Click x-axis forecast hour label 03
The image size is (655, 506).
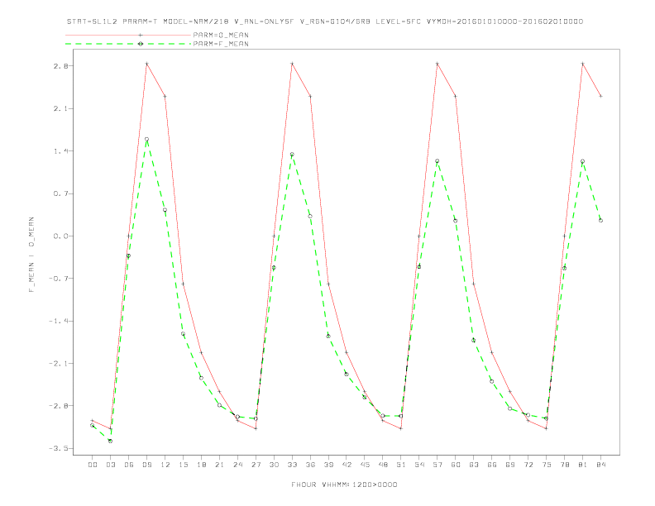[x=110, y=465]
